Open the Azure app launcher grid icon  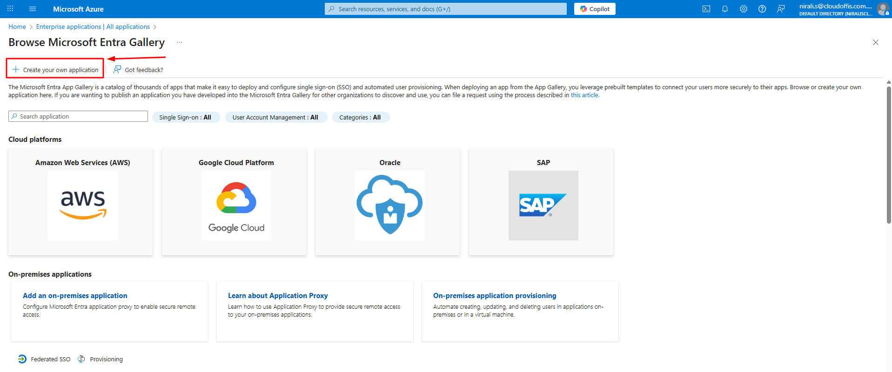click(10, 9)
